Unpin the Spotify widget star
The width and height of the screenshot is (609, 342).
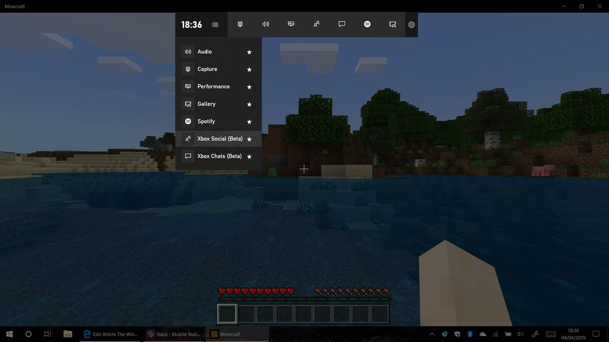tap(249, 122)
